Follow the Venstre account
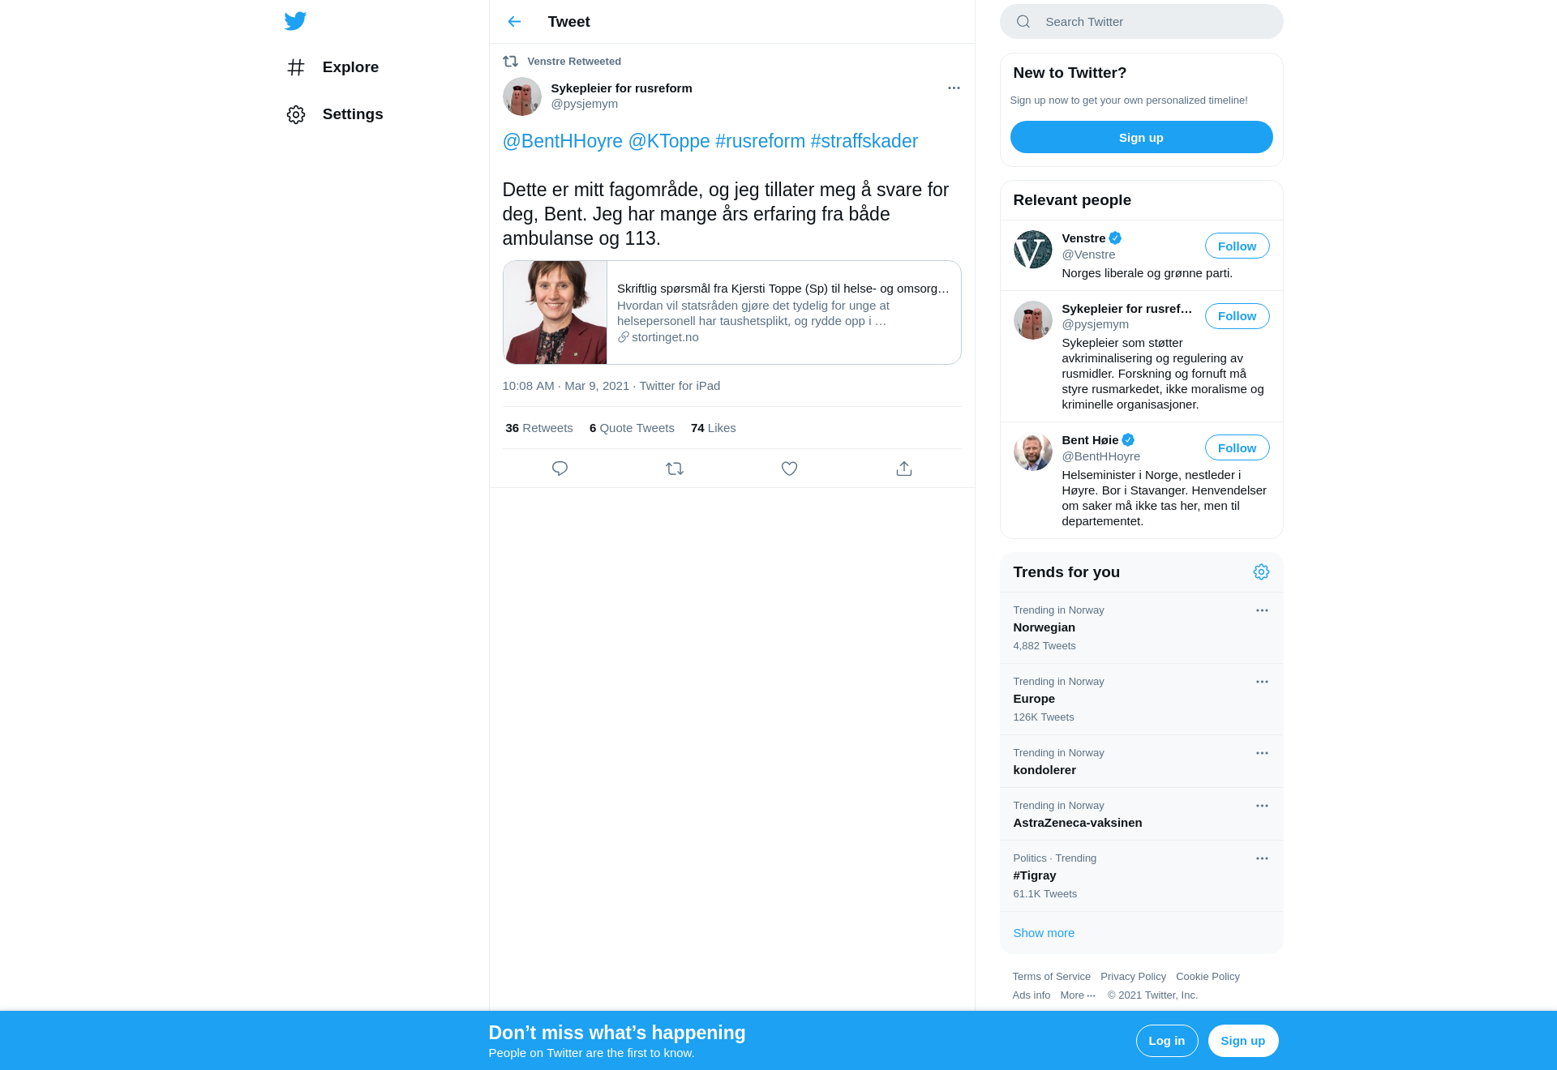The width and height of the screenshot is (1557, 1070). 1237,246
